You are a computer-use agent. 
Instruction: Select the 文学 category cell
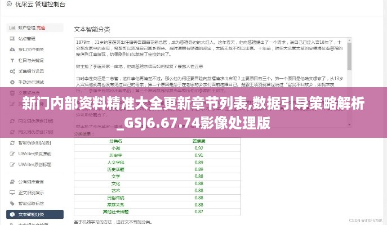(115, 177)
